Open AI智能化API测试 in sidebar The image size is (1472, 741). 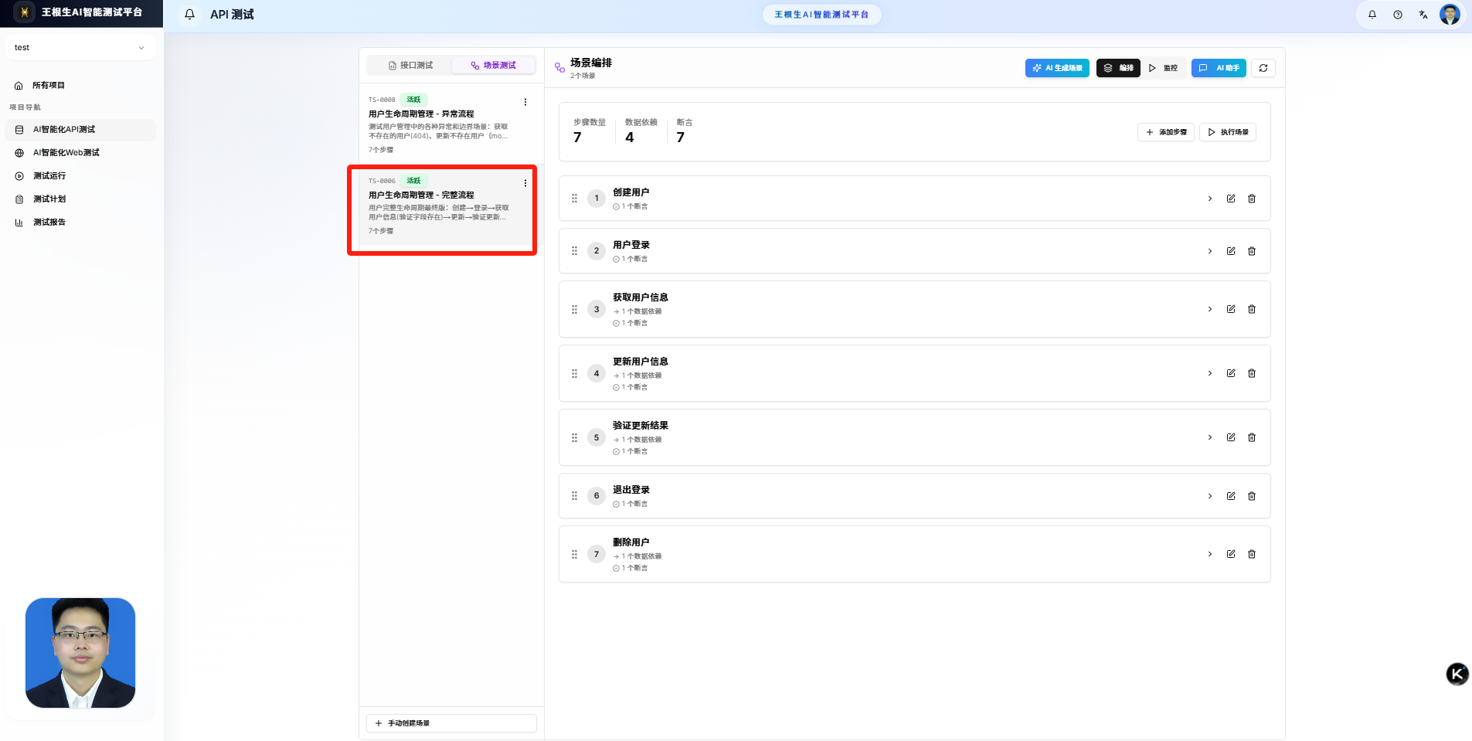tap(80, 129)
